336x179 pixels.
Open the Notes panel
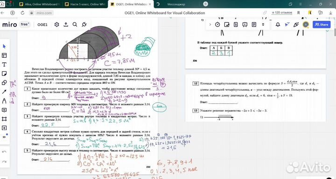[x=254, y=25]
